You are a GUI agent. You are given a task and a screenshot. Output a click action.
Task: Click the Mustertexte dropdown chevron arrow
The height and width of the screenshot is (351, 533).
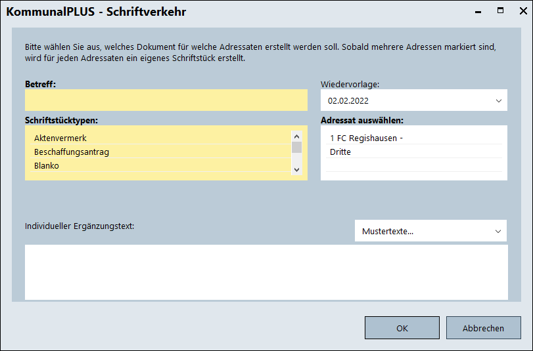tap(498, 231)
